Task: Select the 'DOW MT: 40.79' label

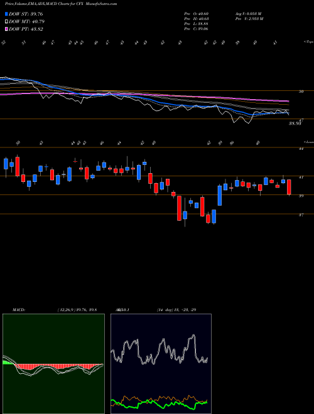Action: pyautogui.click(x=27, y=22)
